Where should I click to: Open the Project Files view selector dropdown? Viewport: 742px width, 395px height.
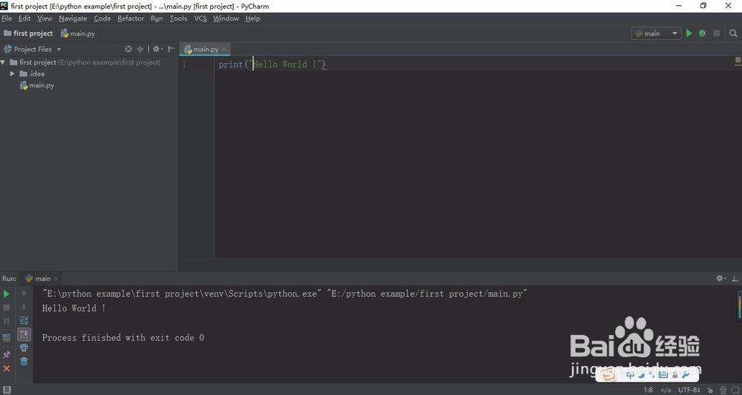(x=32, y=49)
